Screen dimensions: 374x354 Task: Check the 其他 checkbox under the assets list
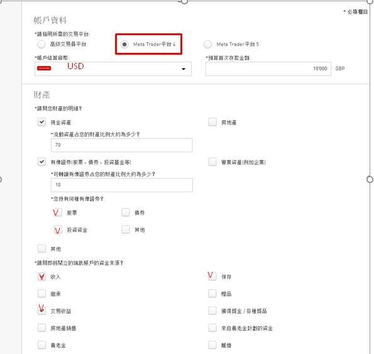[41, 248]
